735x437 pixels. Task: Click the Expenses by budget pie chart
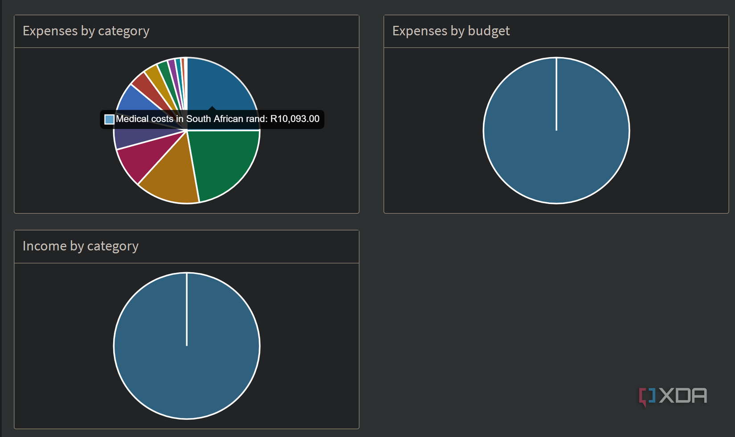[x=556, y=129]
